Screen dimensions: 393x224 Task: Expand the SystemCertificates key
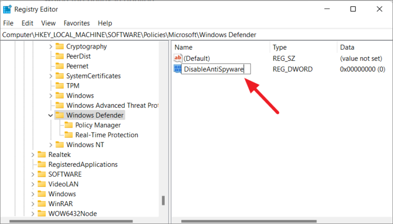click(x=51, y=76)
